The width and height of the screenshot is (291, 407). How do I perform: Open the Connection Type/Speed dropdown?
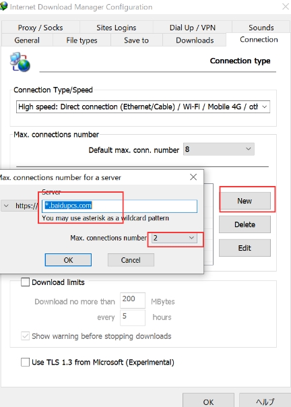pos(143,106)
